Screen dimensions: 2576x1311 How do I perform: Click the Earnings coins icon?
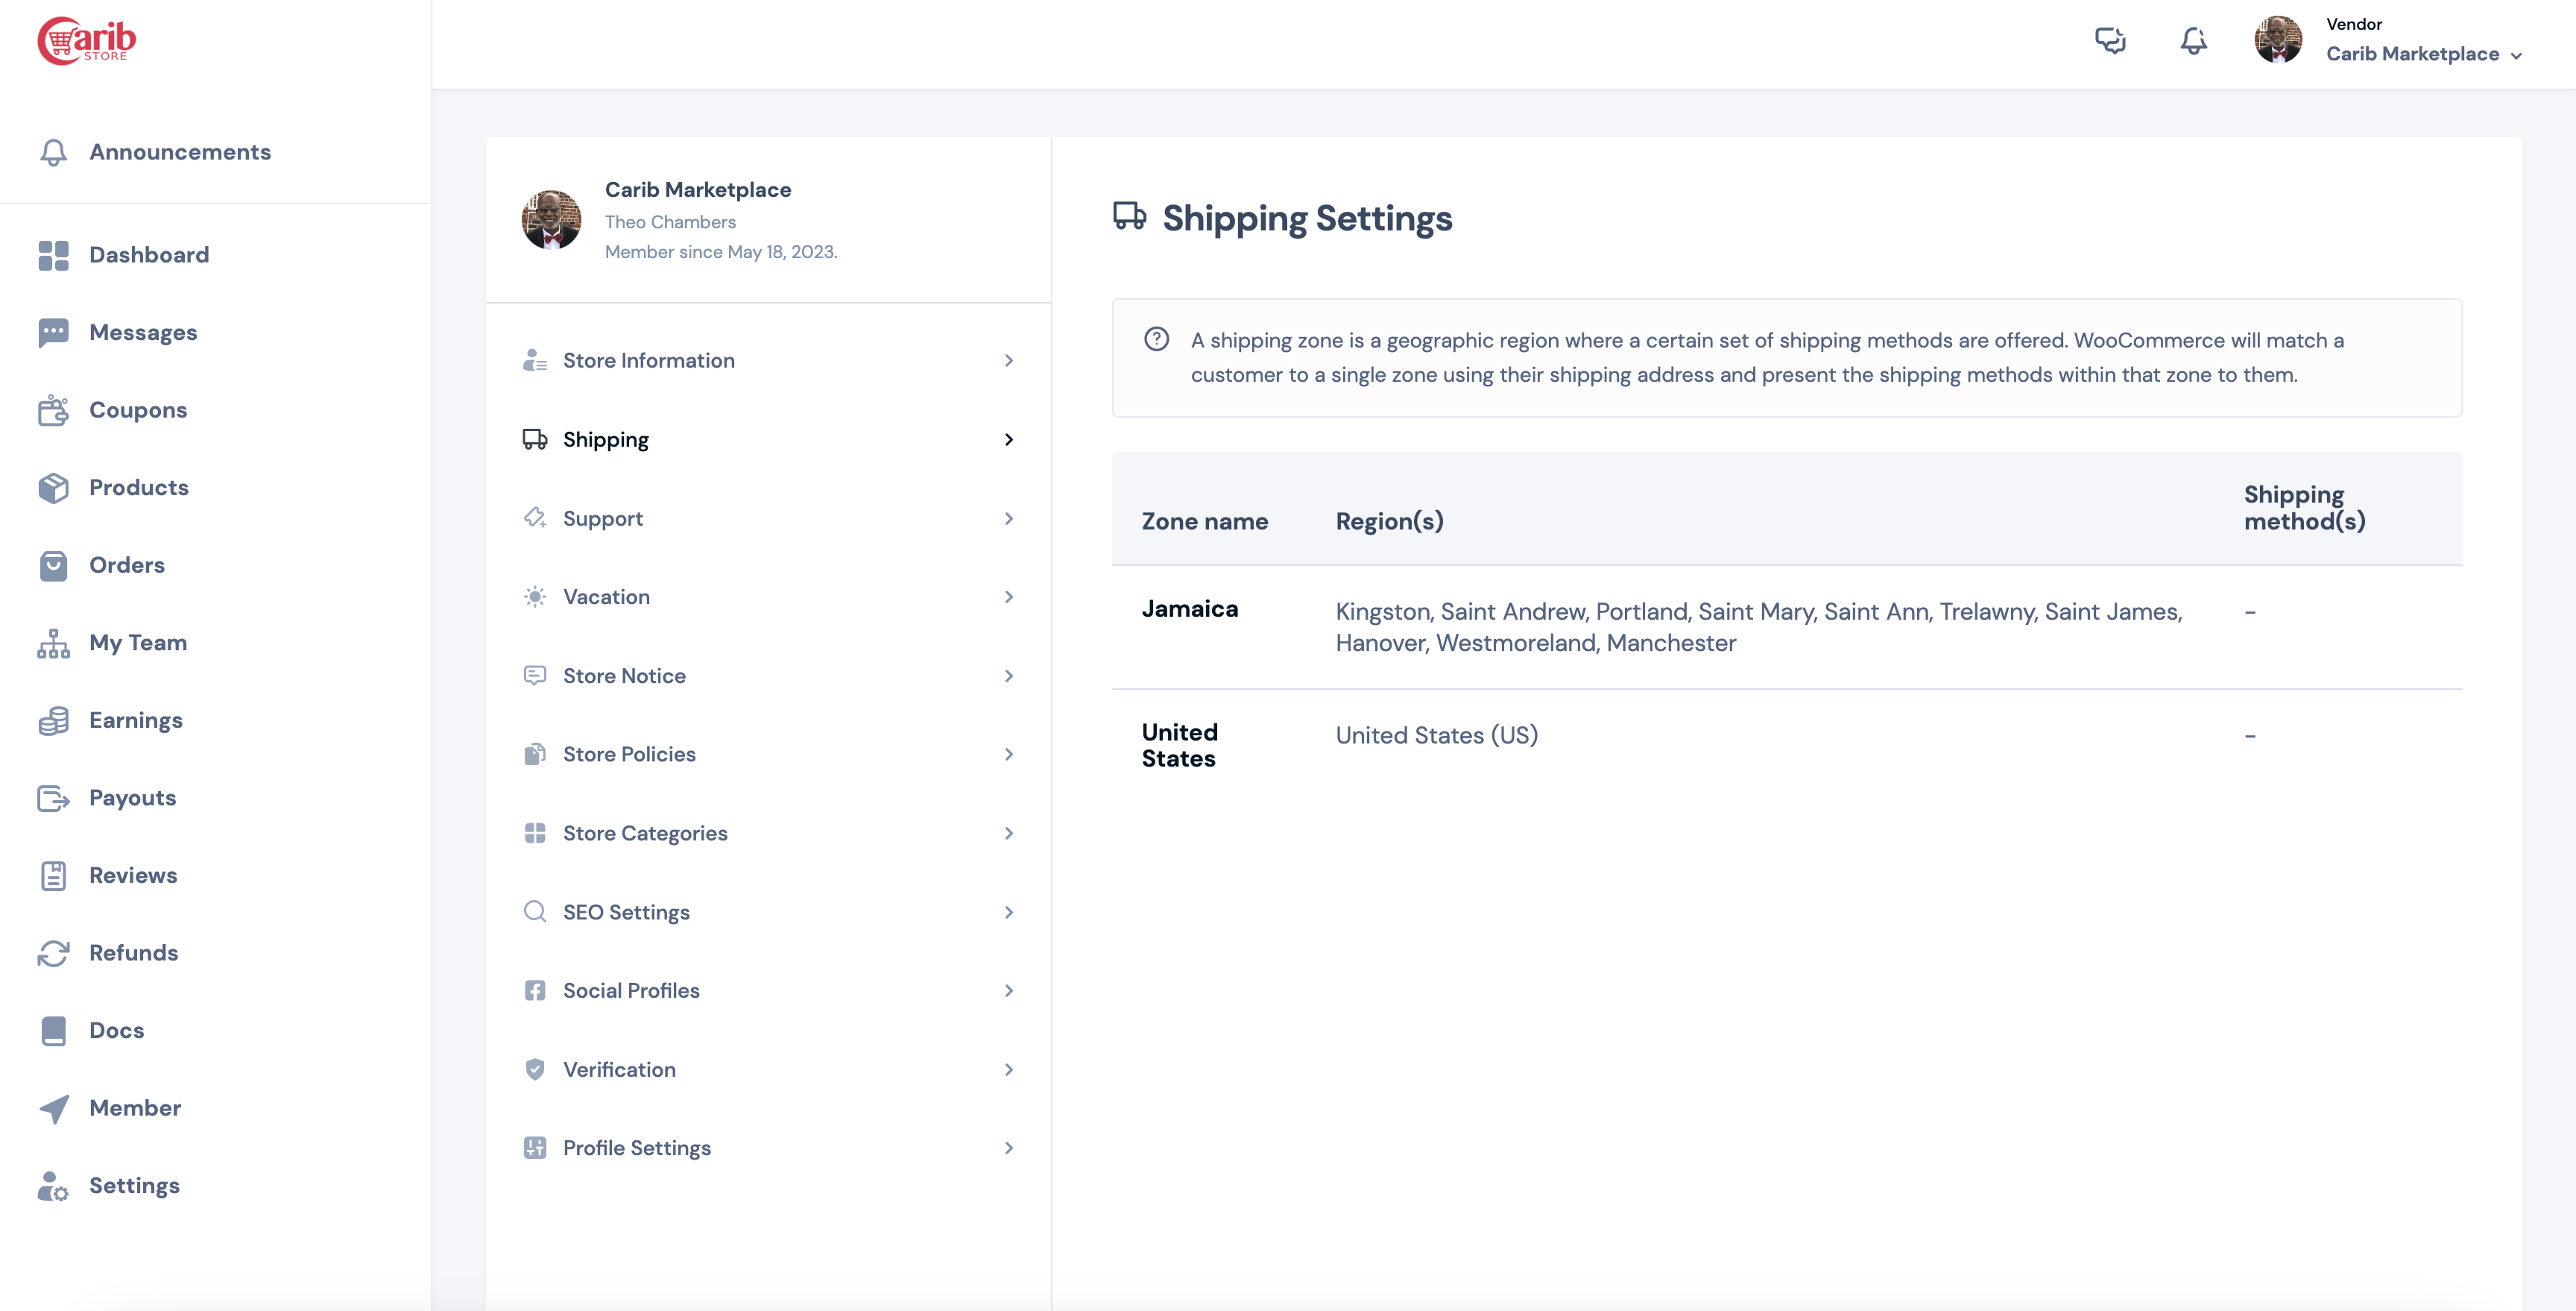(53, 720)
